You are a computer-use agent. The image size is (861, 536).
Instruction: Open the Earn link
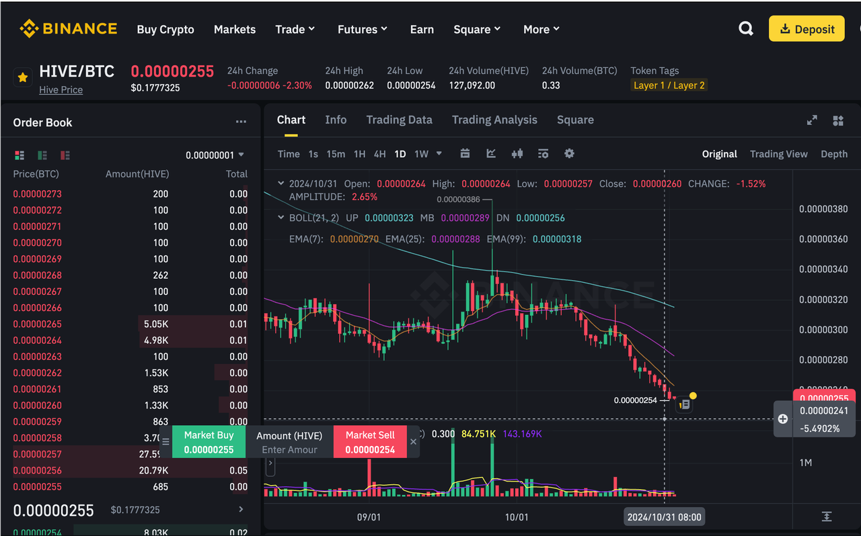coord(422,30)
